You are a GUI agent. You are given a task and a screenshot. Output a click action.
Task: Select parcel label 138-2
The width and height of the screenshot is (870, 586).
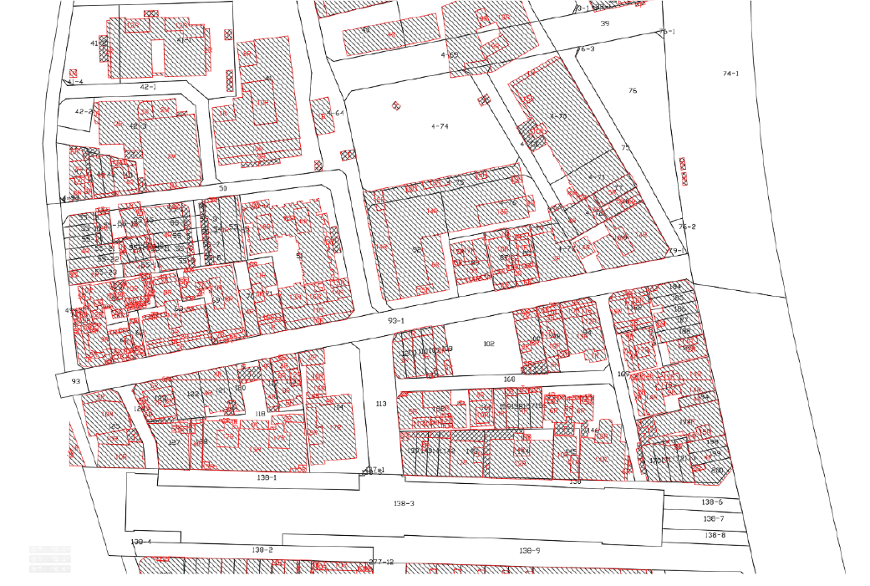click(262, 550)
